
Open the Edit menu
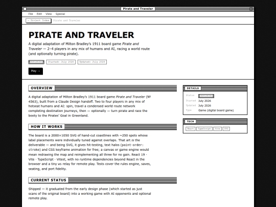coord(39,14)
